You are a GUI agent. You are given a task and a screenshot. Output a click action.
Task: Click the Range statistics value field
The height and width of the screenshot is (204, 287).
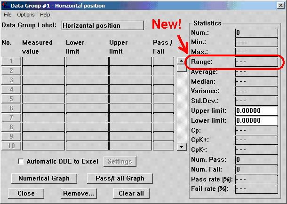coord(256,62)
